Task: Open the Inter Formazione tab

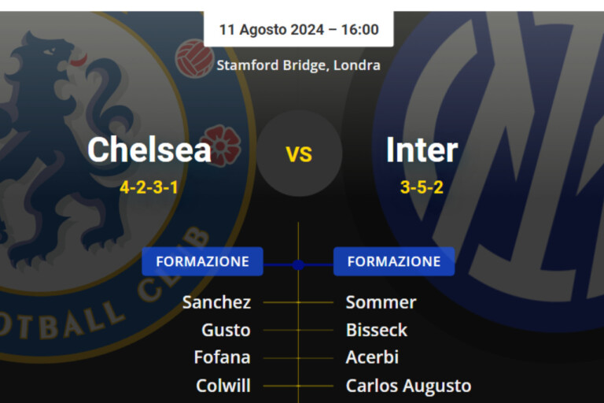Action: pyautogui.click(x=394, y=261)
